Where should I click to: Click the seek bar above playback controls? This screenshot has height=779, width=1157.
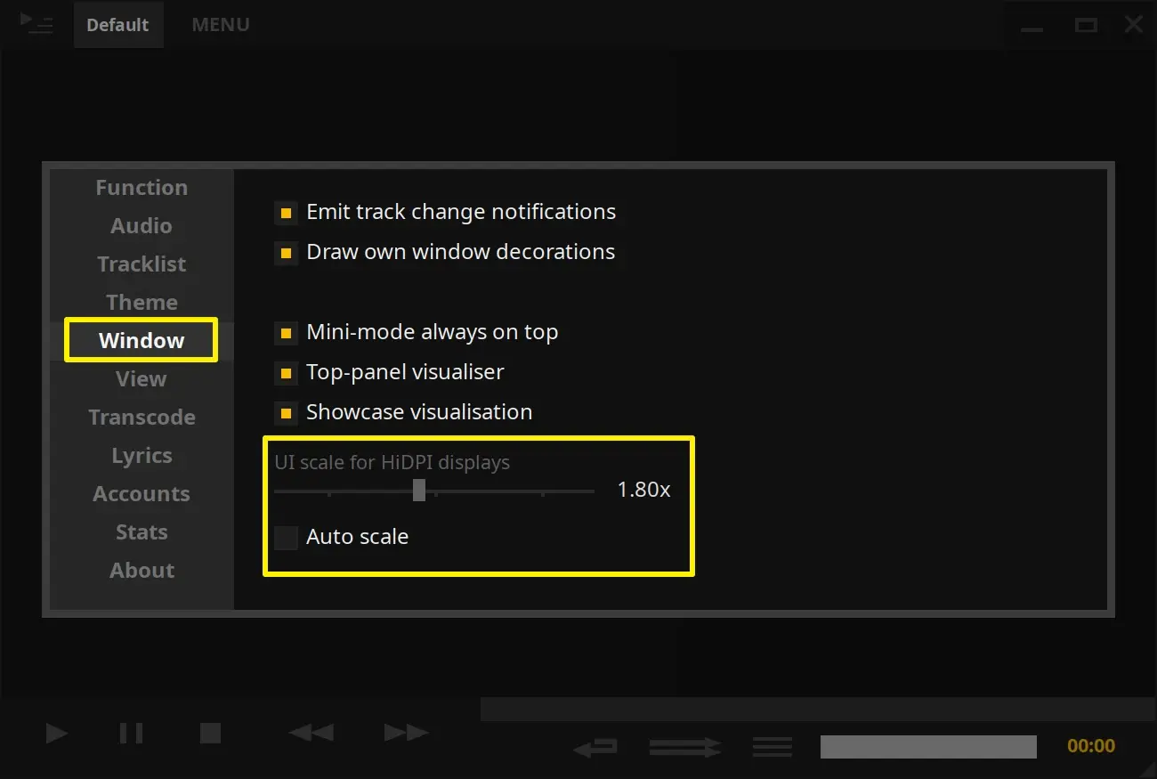click(819, 710)
